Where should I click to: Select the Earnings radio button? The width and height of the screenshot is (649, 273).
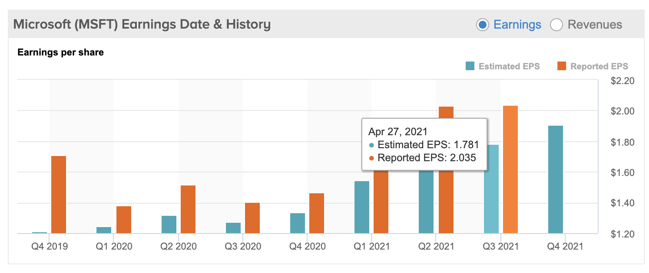coord(483,25)
